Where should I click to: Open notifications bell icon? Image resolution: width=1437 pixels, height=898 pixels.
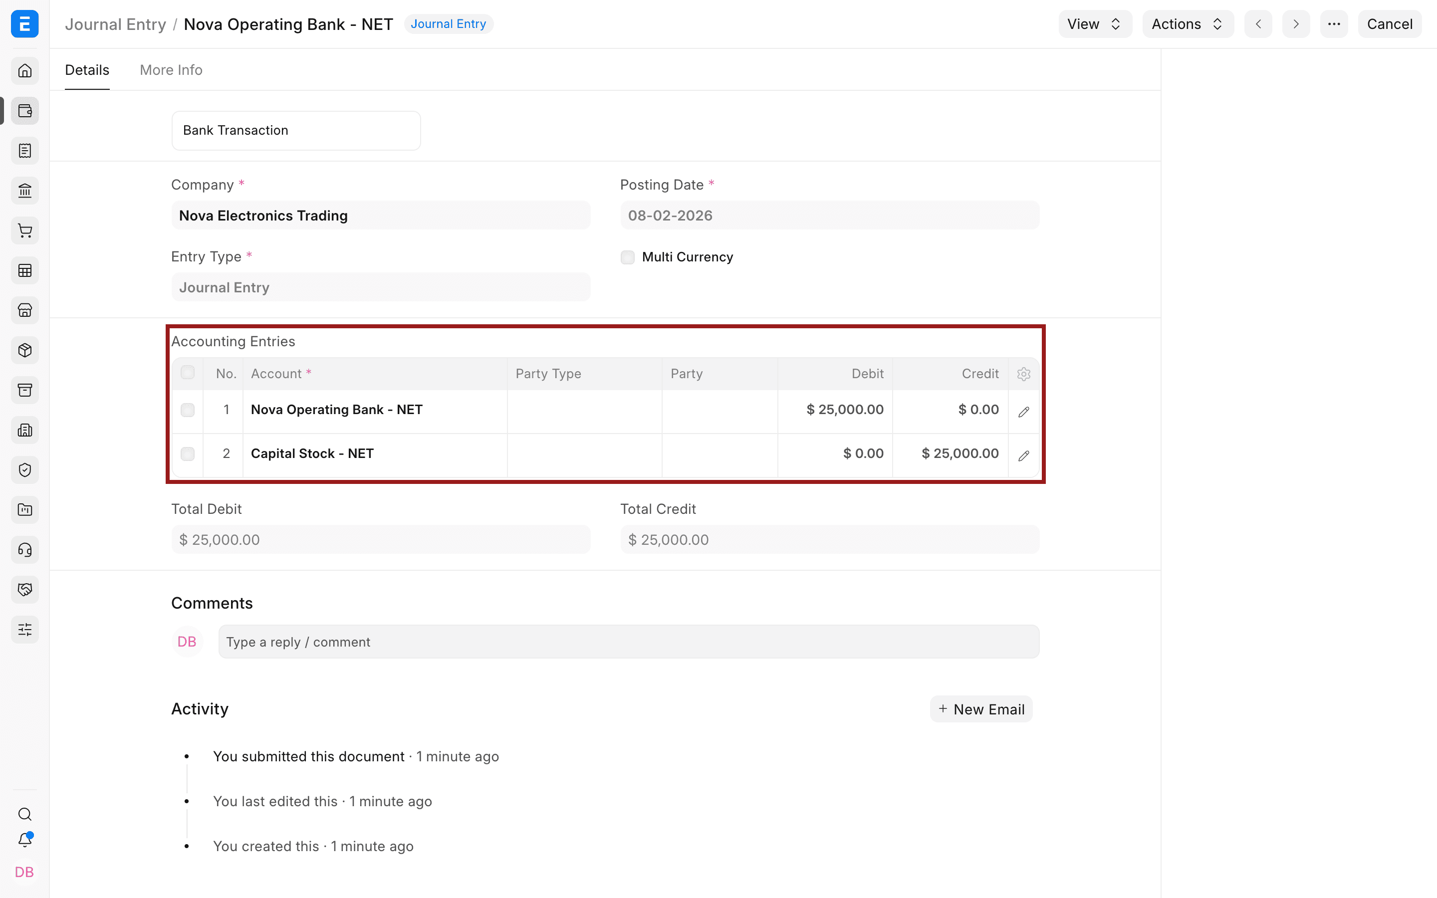tap(25, 840)
